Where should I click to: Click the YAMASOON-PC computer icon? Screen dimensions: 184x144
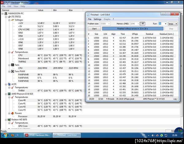[6, 14]
